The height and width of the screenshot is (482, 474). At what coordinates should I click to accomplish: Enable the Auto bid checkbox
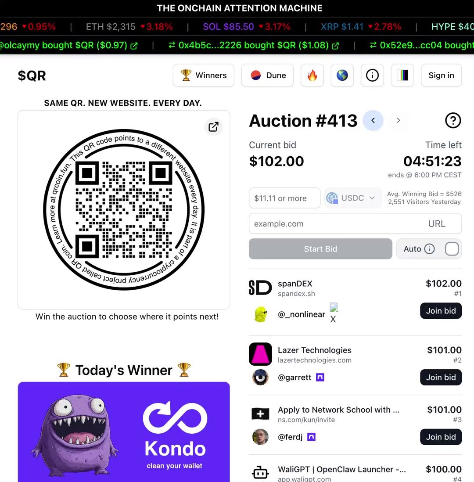452,249
